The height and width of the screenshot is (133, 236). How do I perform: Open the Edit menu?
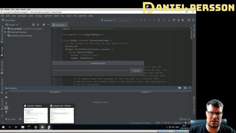click(x=8, y=16)
